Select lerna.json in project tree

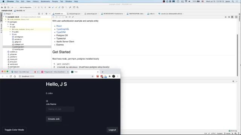(x=13, y=62)
